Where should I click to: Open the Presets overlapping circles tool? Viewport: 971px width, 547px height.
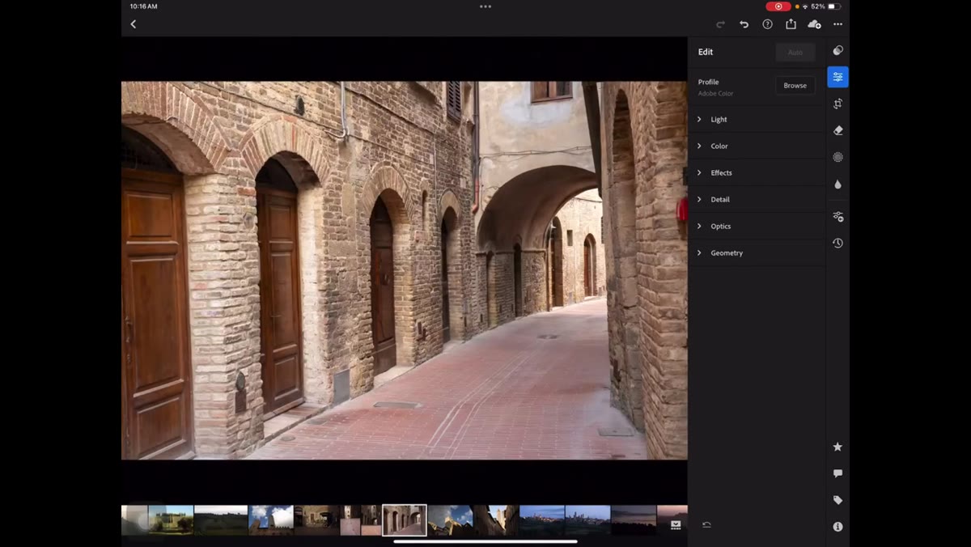tap(837, 50)
